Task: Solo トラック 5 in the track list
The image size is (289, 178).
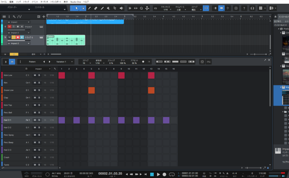Action: [x=14, y=37]
